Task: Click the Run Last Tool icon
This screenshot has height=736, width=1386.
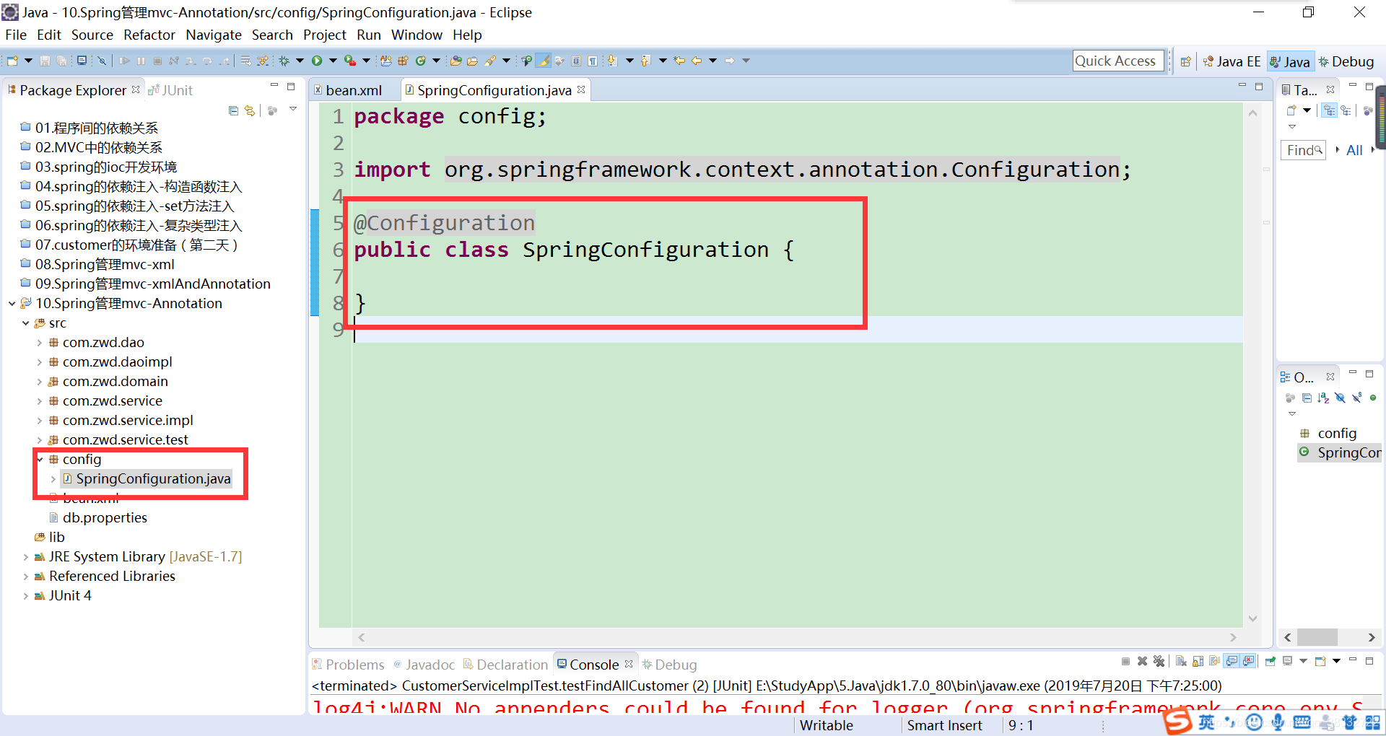Action: (x=349, y=61)
